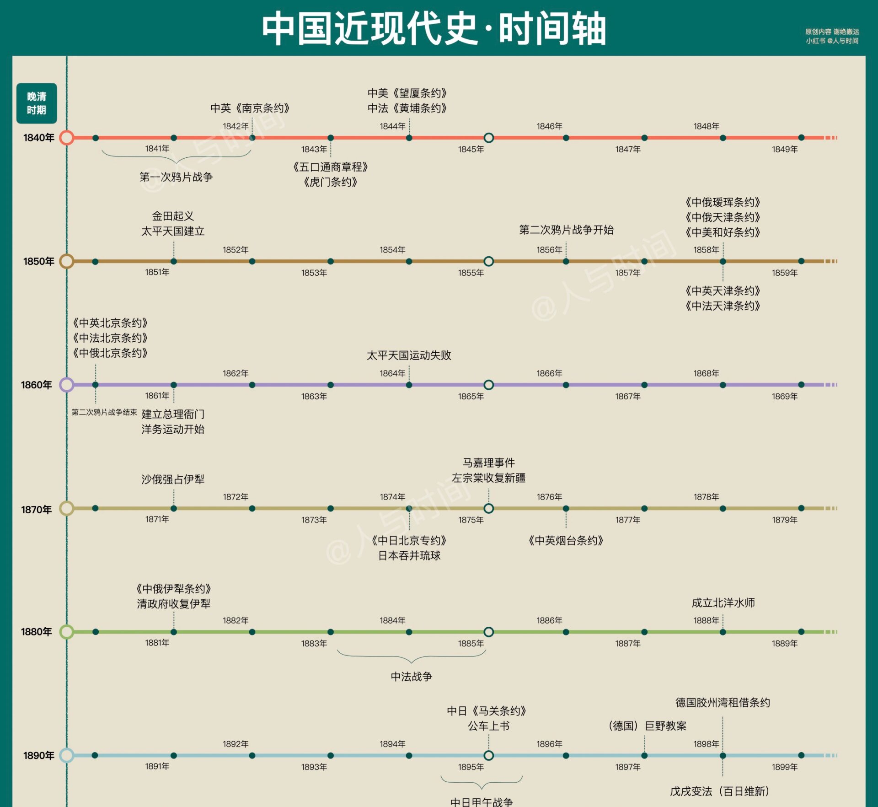Select the 公车上书 label
Screen dimensions: 878x807
[x=488, y=726]
